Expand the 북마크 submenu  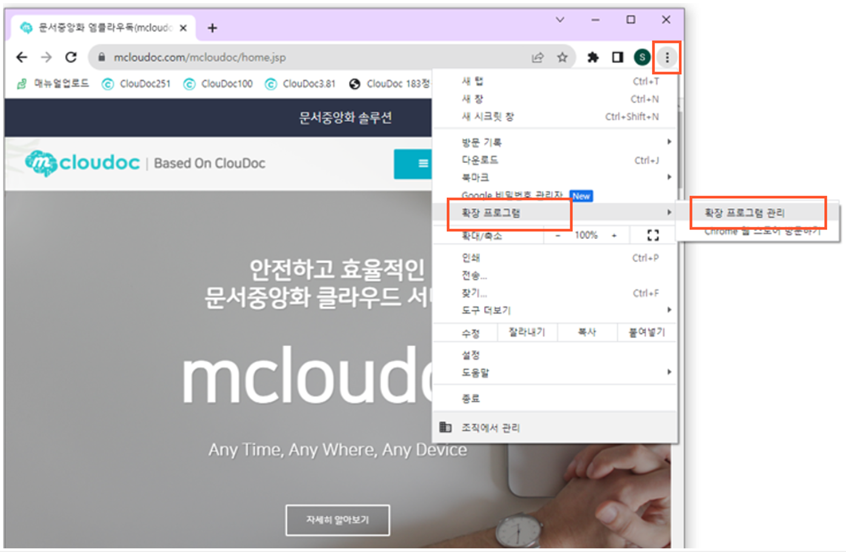tap(555, 178)
